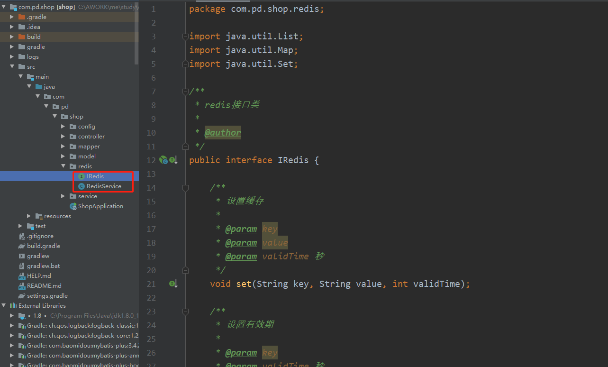
Task: Select the mapper package
Action: click(x=89, y=147)
